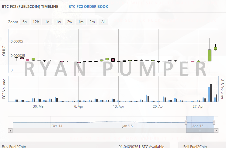The height and width of the screenshot is (148, 226).
Task: Set chart zoom to 12h
Action: point(36,22)
